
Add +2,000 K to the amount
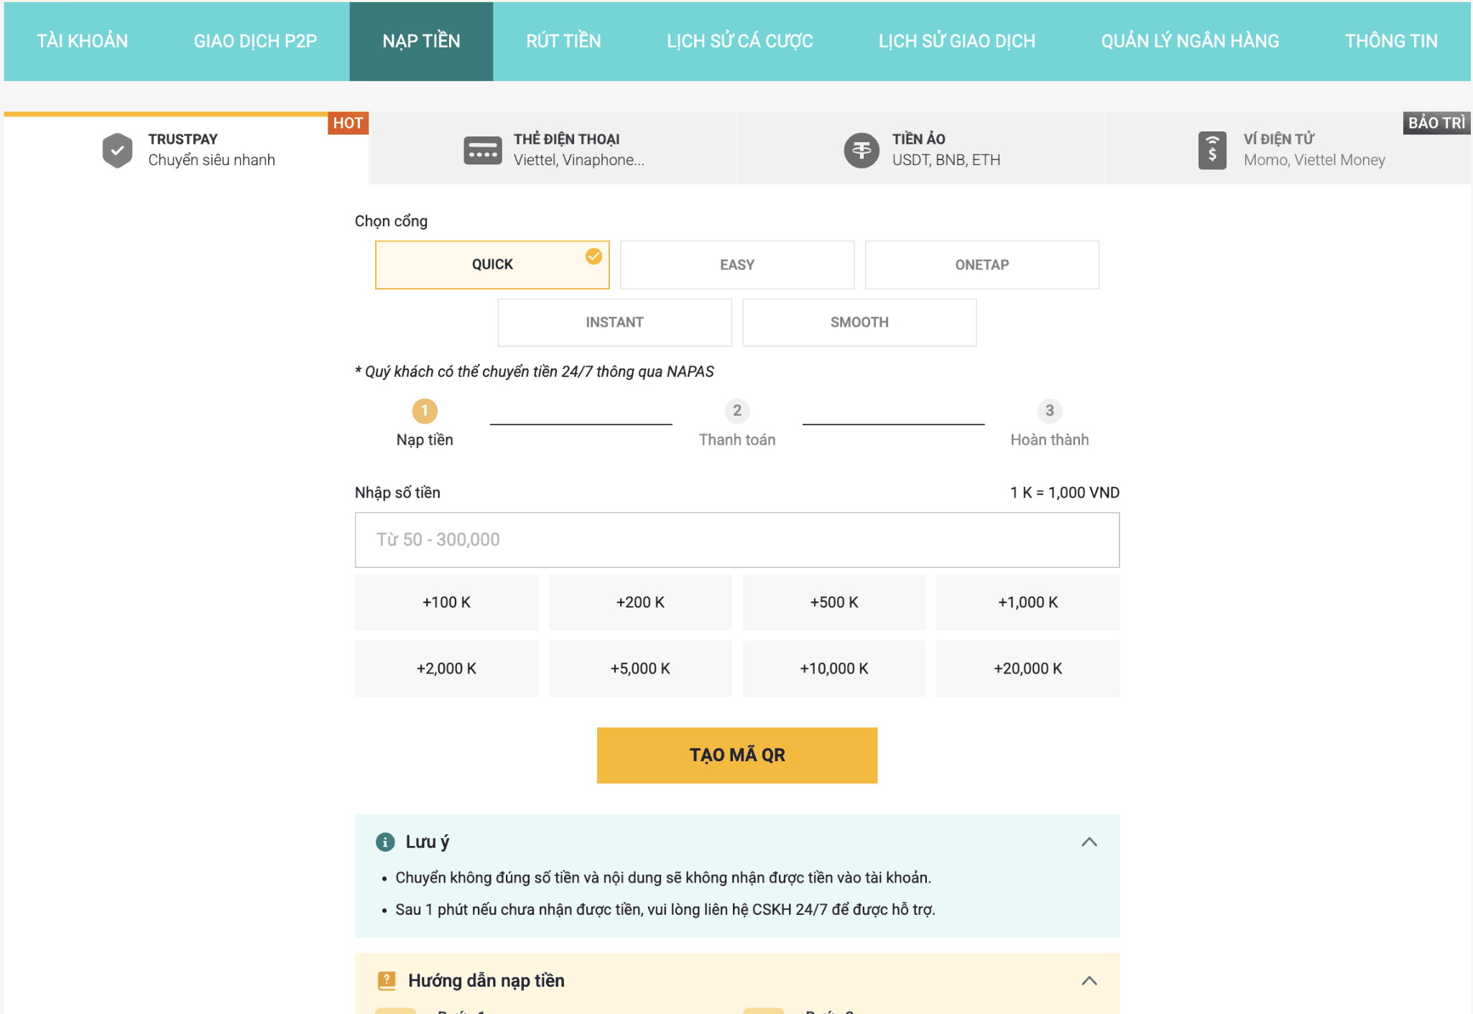point(446,669)
